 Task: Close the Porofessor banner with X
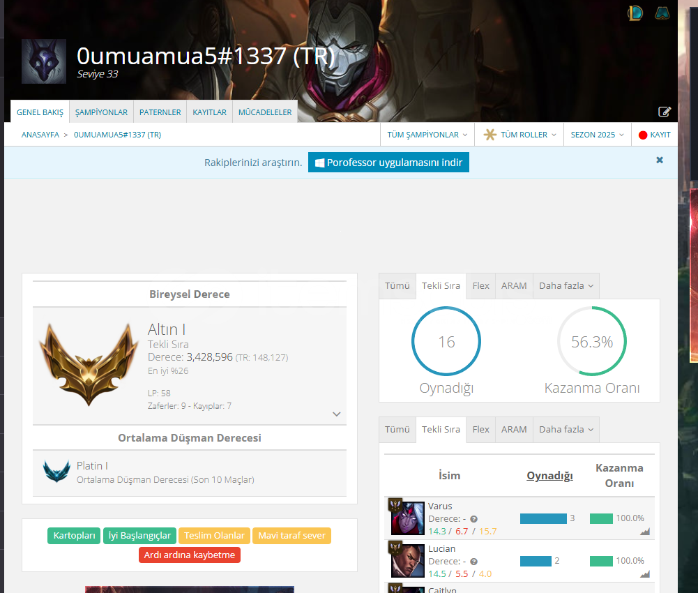tap(660, 160)
